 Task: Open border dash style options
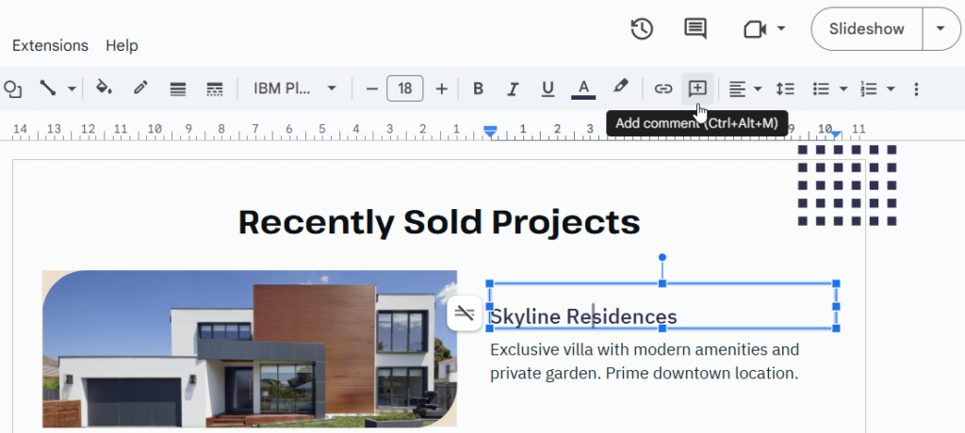coord(215,88)
